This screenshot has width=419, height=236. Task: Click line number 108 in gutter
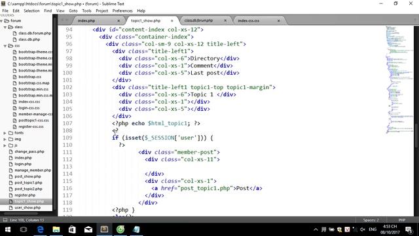(67, 130)
